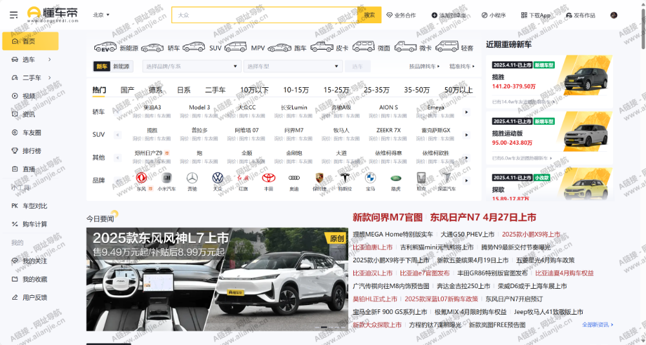Viewport: 646px width, 345px height.
Task: Expand the 选车 sidebar submenu
Action: click(50, 59)
